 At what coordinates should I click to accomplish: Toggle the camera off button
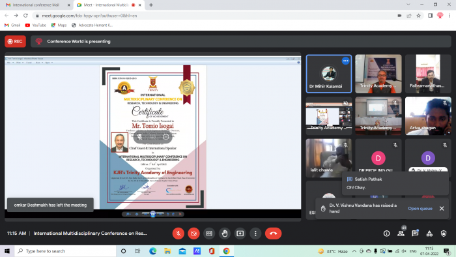pyautogui.click(x=193, y=234)
